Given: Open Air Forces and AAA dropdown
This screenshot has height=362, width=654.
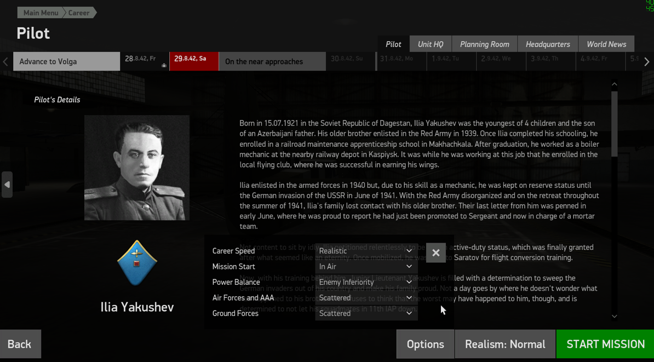Looking at the screenshot, I should [366, 298].
